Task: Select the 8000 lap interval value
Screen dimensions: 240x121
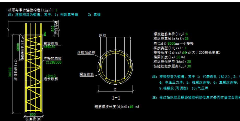Action: tap(171, 44)
